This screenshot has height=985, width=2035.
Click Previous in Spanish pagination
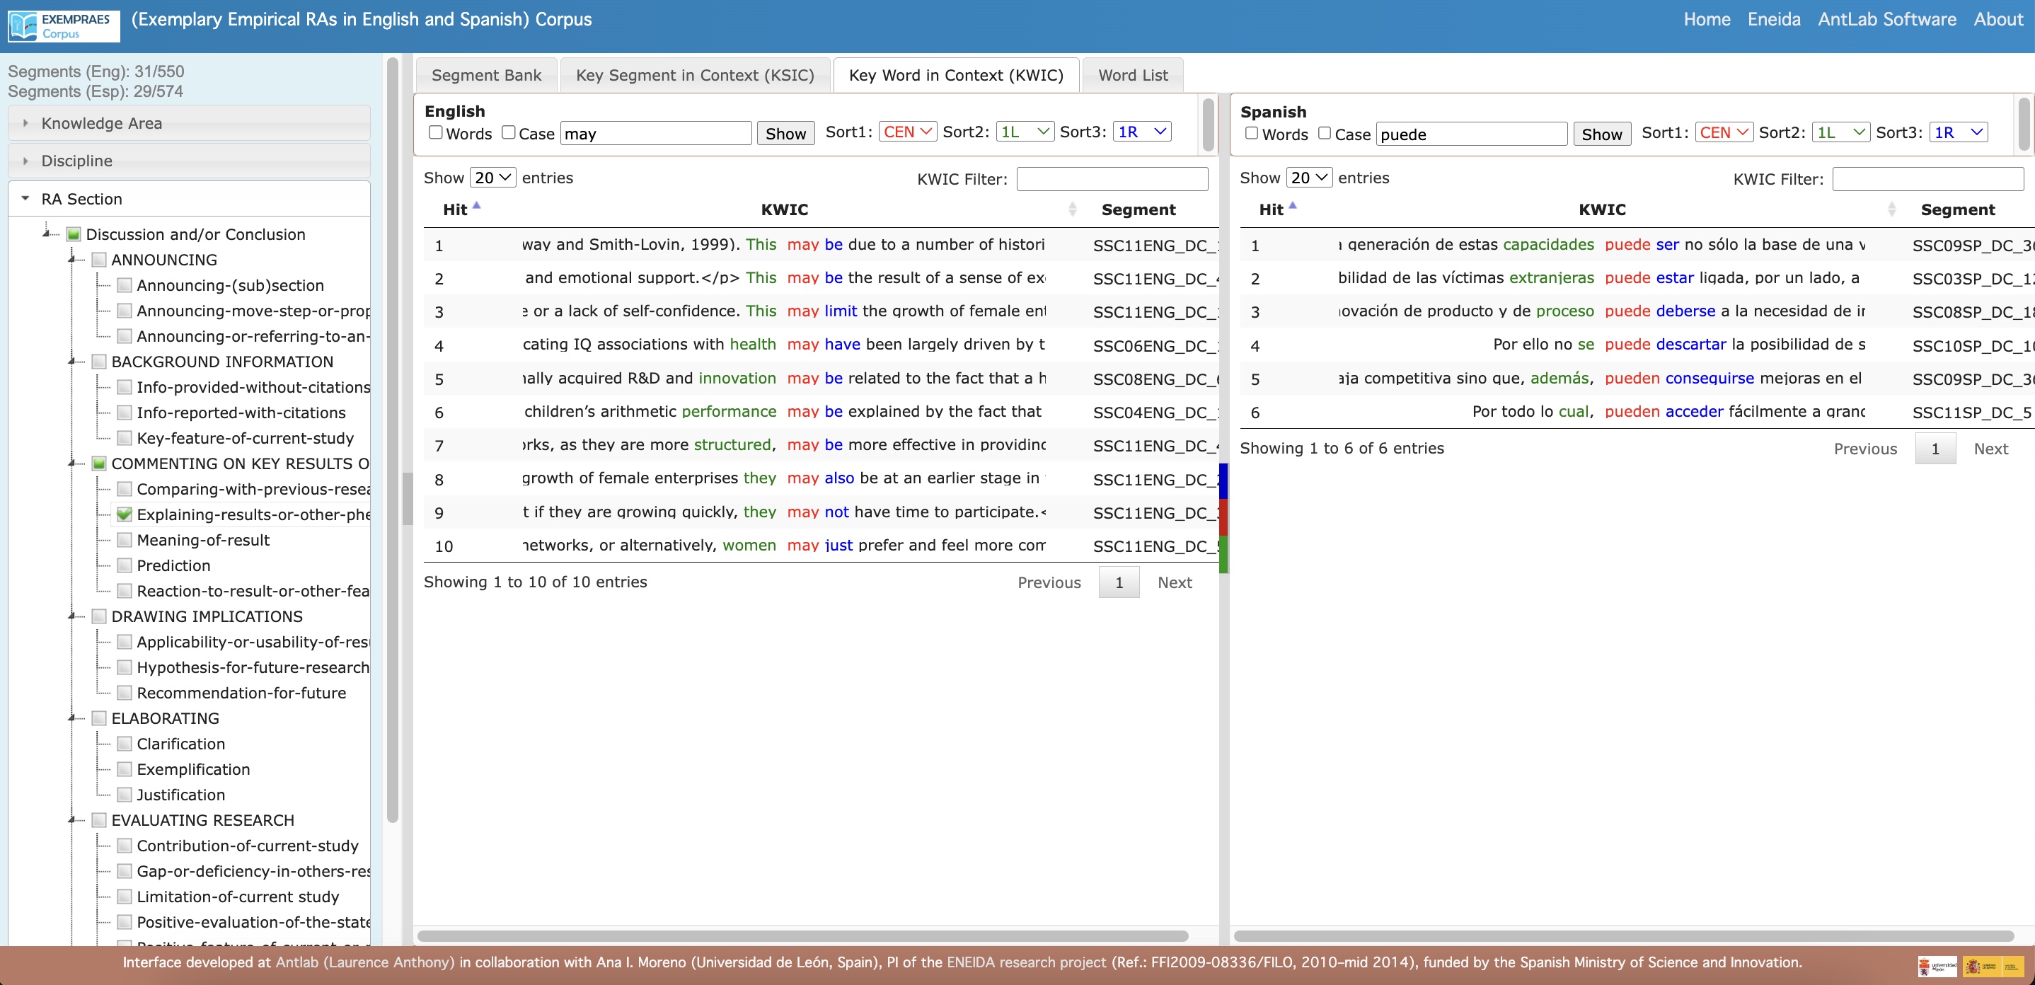(x=1865, y=449)
